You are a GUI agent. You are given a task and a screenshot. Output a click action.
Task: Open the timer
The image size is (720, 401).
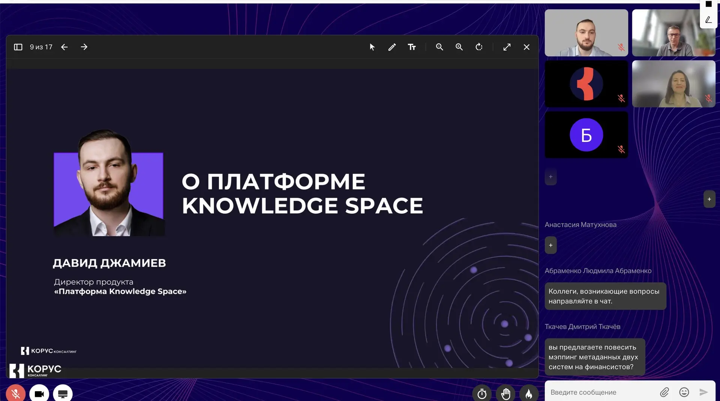pos(482,393)
